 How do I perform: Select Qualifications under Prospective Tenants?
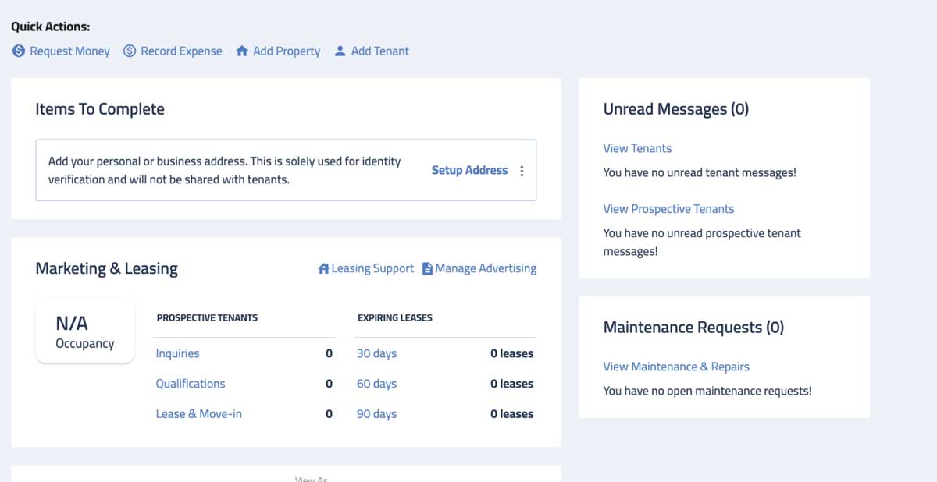[x=191, y=384]
